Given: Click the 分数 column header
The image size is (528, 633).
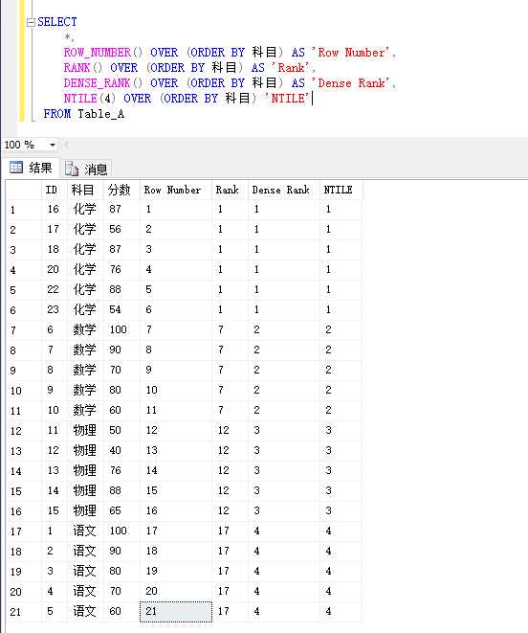Looking at the screenshot, I should [121, 190].
